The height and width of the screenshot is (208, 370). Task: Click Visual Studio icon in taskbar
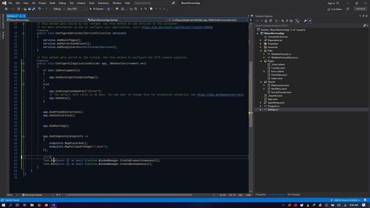[x=53, y=205]
